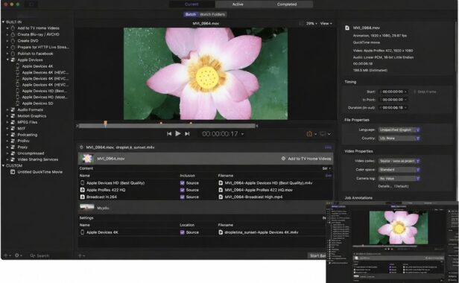The width and height of the screenshot is (459, 283).
Task: Click the Broadcast H.264 setting icon
Action: tap(82, 197)
